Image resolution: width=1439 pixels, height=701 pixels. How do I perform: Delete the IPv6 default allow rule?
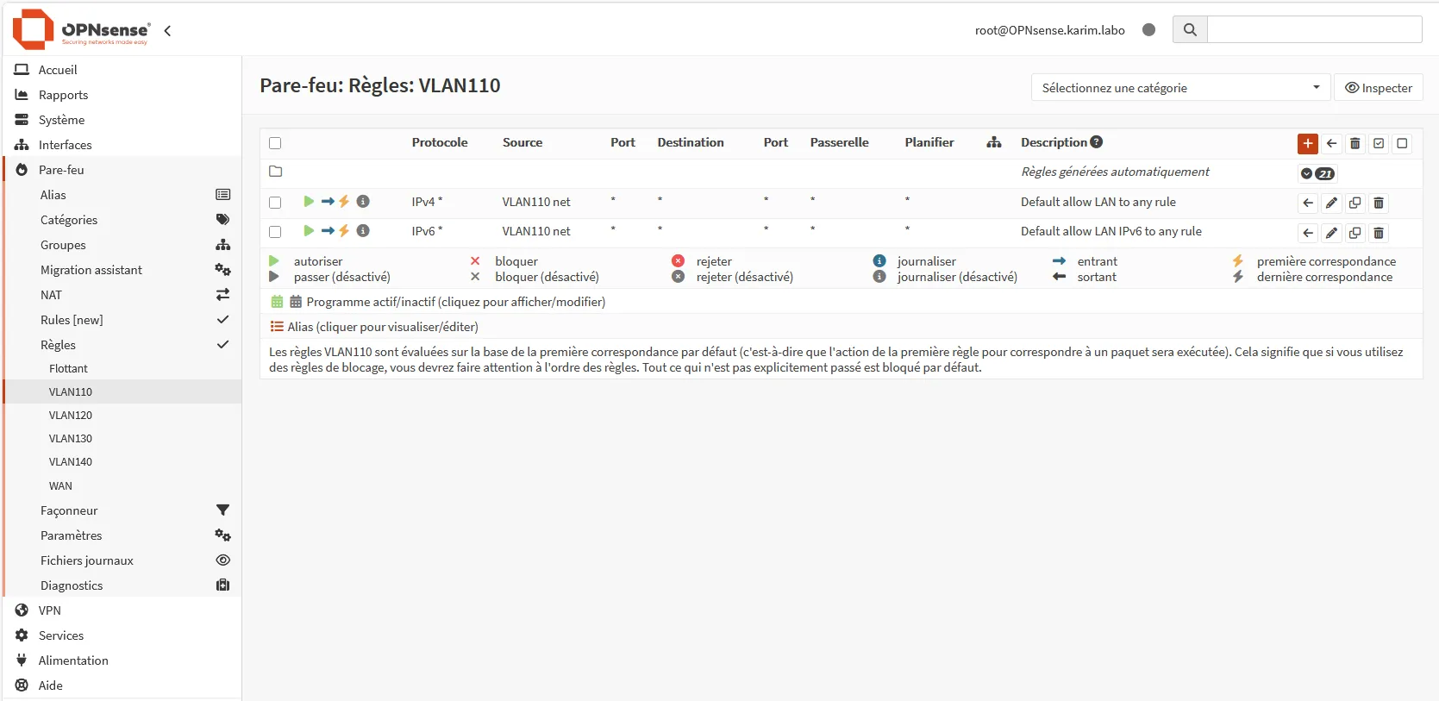[1379, 233]
